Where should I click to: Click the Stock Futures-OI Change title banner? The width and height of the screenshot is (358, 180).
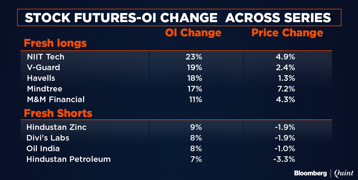[178, 18]
